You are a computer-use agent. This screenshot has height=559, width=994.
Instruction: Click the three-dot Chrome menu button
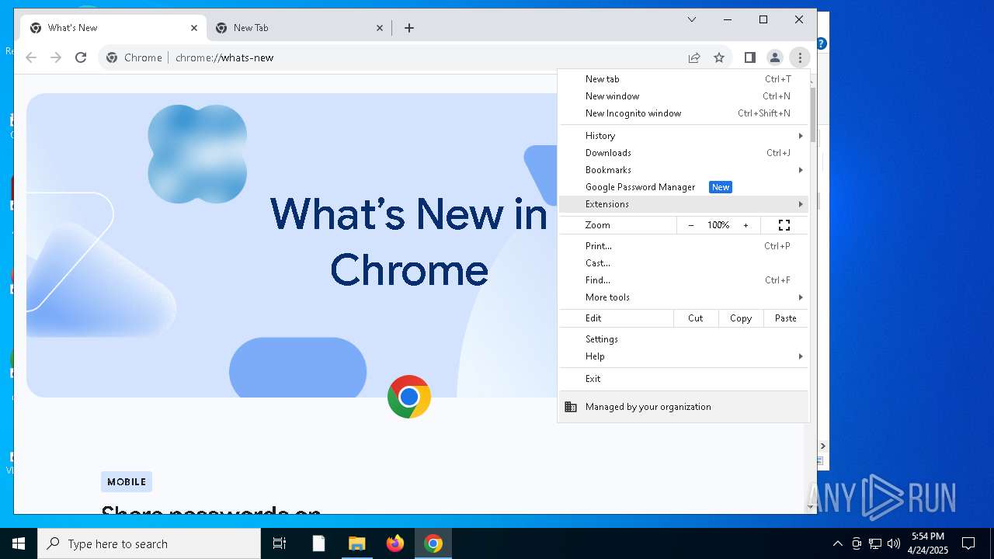click(x=799, y=57)
